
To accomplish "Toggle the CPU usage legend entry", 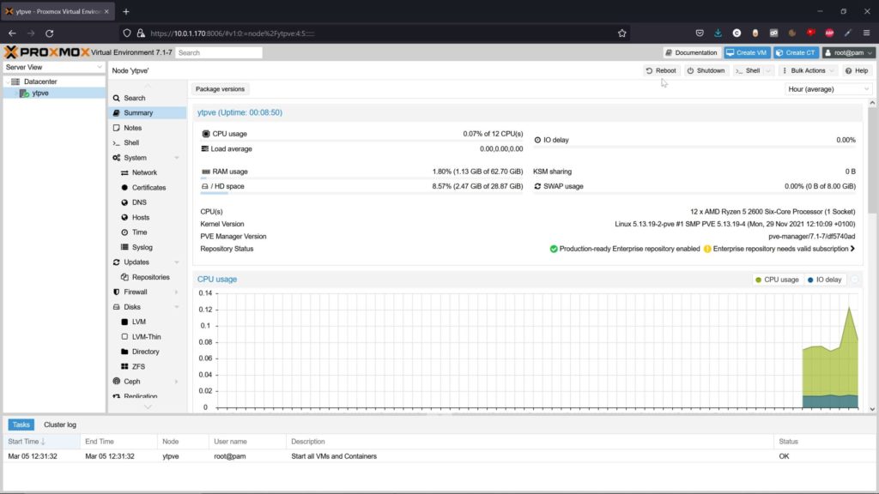I will coord(777,280).
